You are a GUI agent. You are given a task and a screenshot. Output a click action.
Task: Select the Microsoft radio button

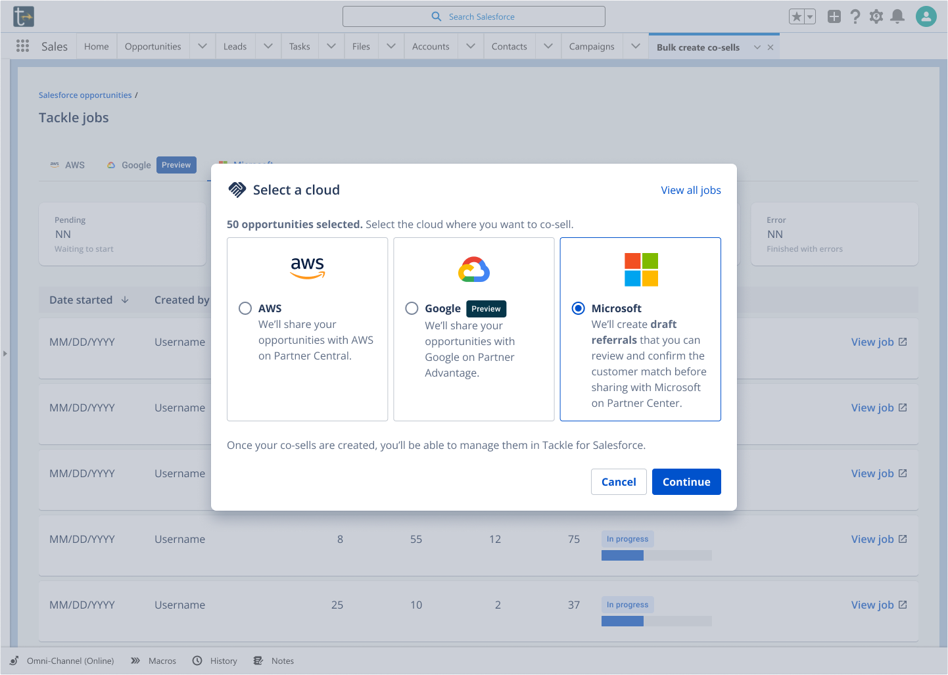click(x=578, y=308)
